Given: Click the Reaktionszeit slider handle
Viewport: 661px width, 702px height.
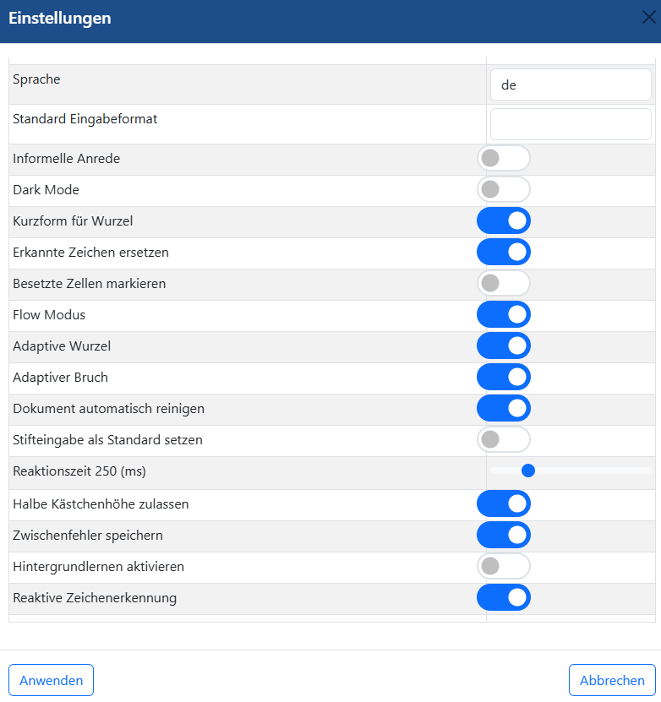Looking at the screenshot, I should click(x=528, y=471).
